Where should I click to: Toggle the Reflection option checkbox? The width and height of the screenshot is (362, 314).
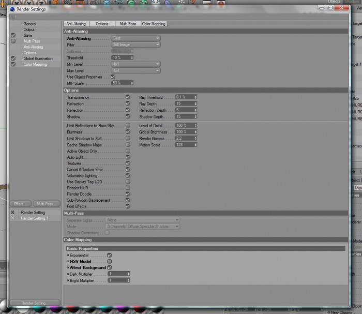click(x=128, y=110)
